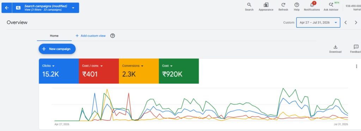Expand the Search campaigns view dropdown

[x=73, y=8]
